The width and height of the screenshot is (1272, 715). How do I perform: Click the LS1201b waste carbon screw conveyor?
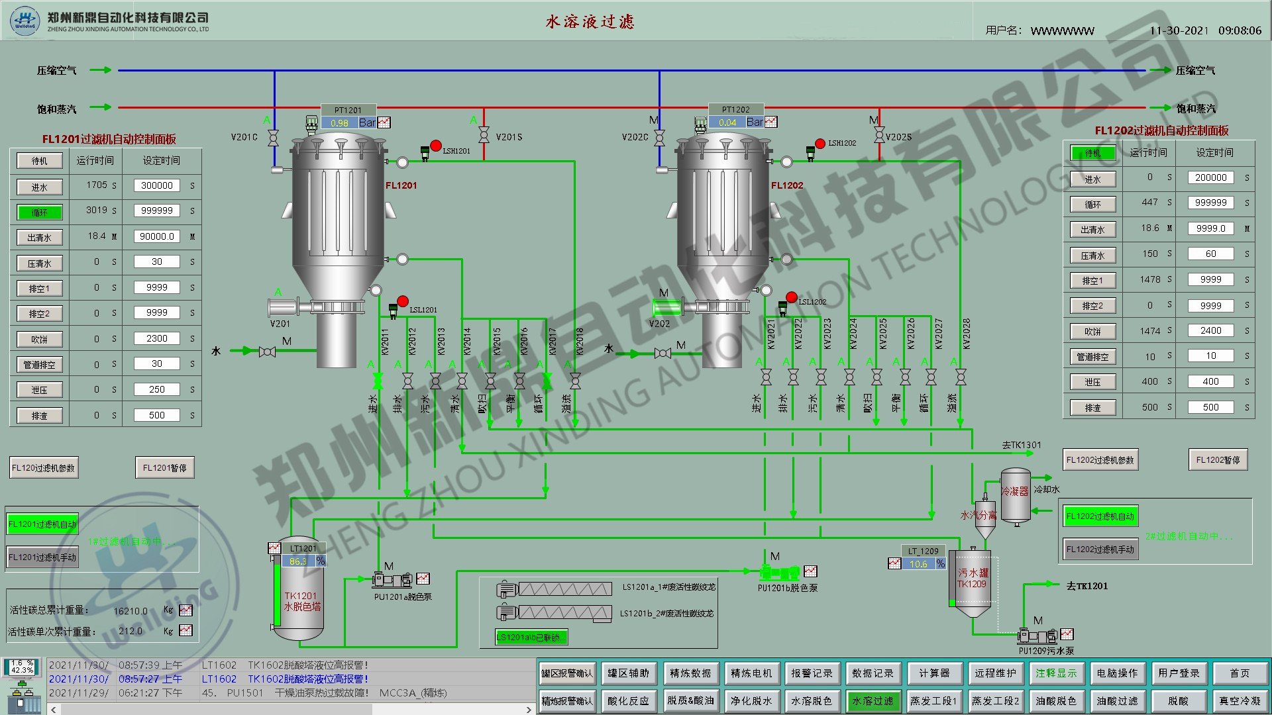555,613
